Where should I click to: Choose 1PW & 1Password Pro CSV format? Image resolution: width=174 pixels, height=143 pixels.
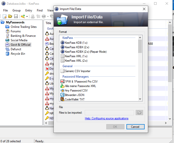pos(81,82)
